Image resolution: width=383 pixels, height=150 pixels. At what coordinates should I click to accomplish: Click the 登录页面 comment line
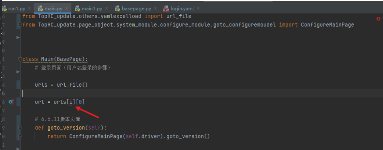click(73, 68)
